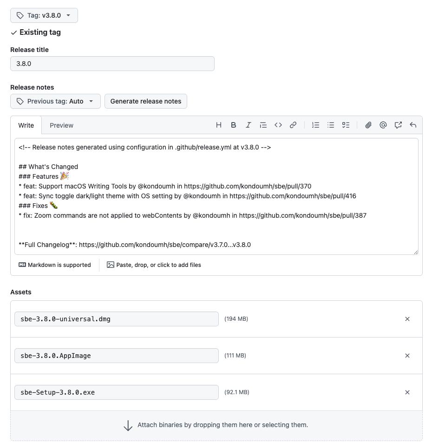Insert a quote block using the toolbar
This screenshot has width=432, height=448.
pyautogui.click(x=263, y=125)
